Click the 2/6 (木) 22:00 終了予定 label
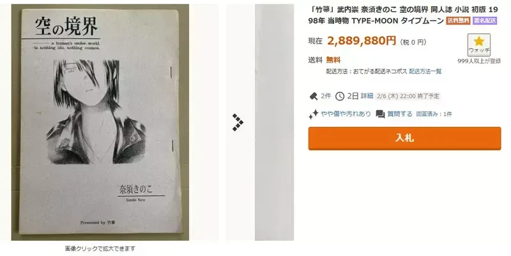The image size is (511, 256). pyautogui.click(x=408, y=96)
